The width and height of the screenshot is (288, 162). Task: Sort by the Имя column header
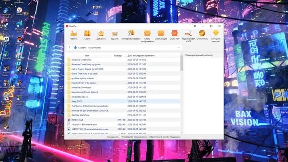point(87,55)
